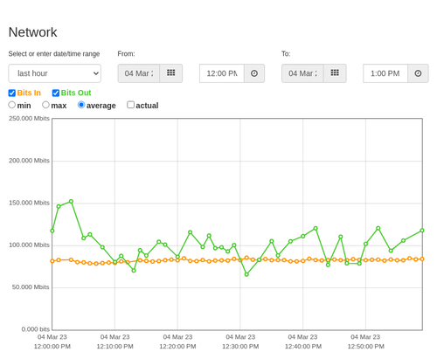
Task: Click the lowest Bits Out point after 12:30 PM
Action: [246, 274]
